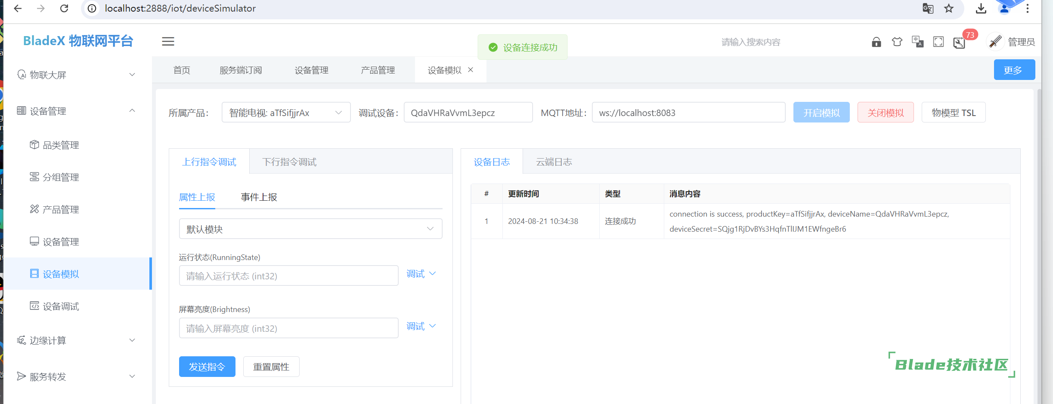Image resolution: width=1053 pixels, height=404 pixels.
Task: Close the 设备模拟 tab
Action: [471, 70]
